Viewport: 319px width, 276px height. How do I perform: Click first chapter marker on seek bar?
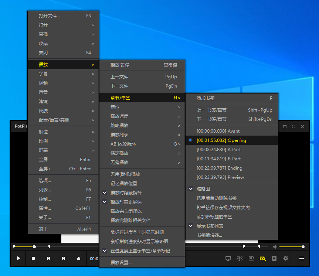(x=14, y=247)
